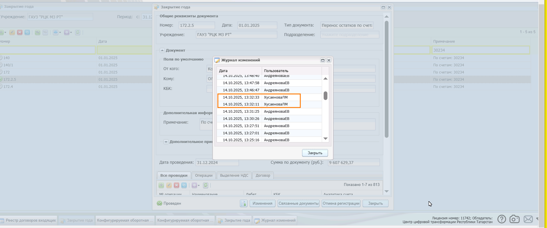547x228 pixels.
Task: Open Связанные документы
Action: coord(299,203)
